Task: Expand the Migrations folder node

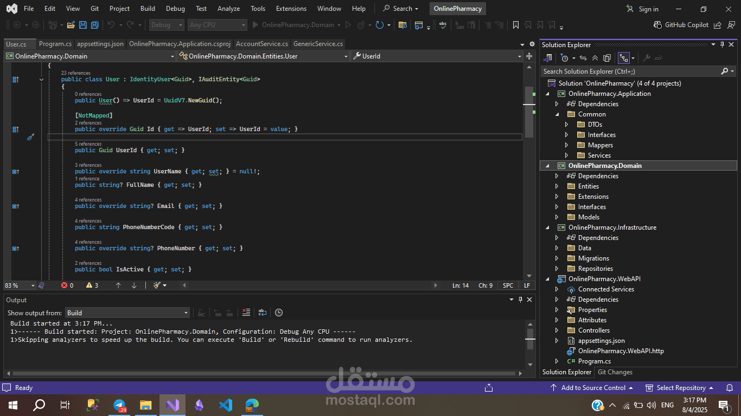Action: [x=557, y=258]
